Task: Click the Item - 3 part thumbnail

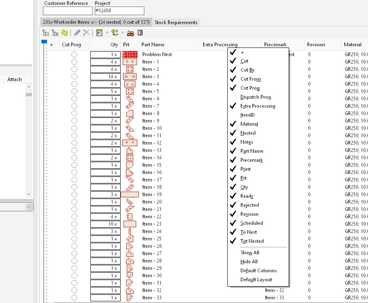Action: pyautogui.click(x=130, y=77)
